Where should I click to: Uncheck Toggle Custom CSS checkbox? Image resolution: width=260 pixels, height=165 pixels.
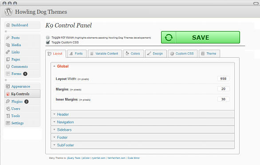tap(48, 42)
